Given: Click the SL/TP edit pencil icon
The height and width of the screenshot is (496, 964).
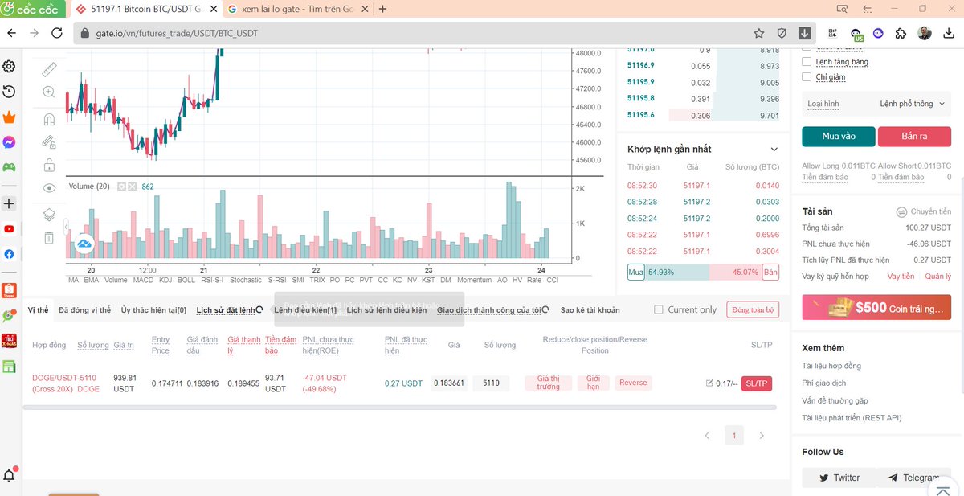Looking at the screenshot, I should click(709, 383).
